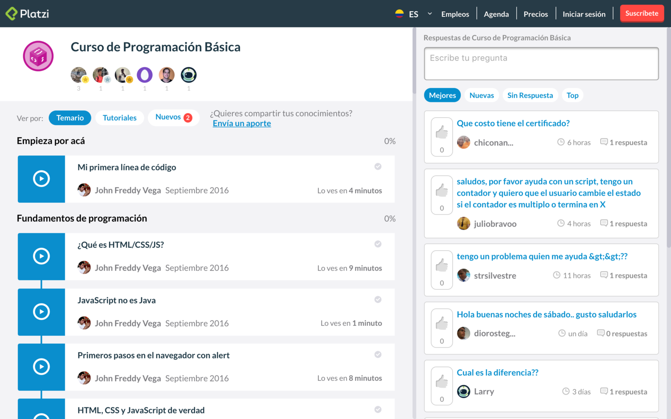This screenshot has height=419, width=671.
Task: Open the Platzi home logo
Action: point(27,14)
